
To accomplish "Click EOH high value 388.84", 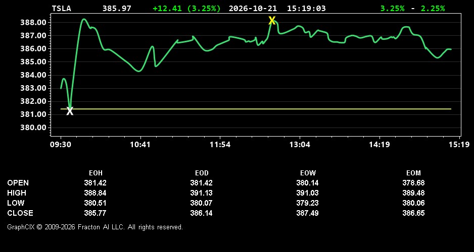I will pos(95,193).
